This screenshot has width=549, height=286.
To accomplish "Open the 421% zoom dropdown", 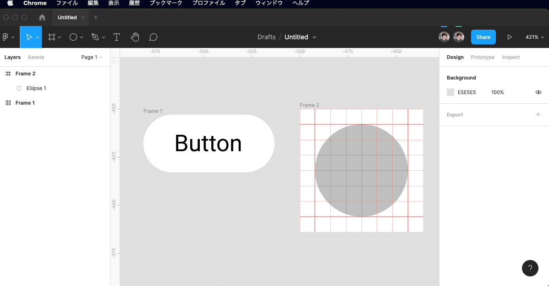I will click(535, 37).
